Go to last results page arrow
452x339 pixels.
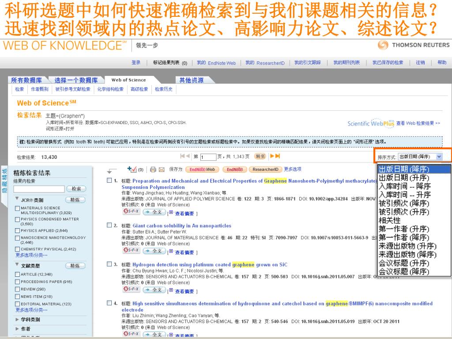point(278,156)
